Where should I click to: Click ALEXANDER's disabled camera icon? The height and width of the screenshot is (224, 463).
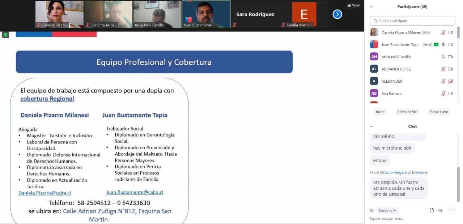pyautogui.click(x=450, y=81)
